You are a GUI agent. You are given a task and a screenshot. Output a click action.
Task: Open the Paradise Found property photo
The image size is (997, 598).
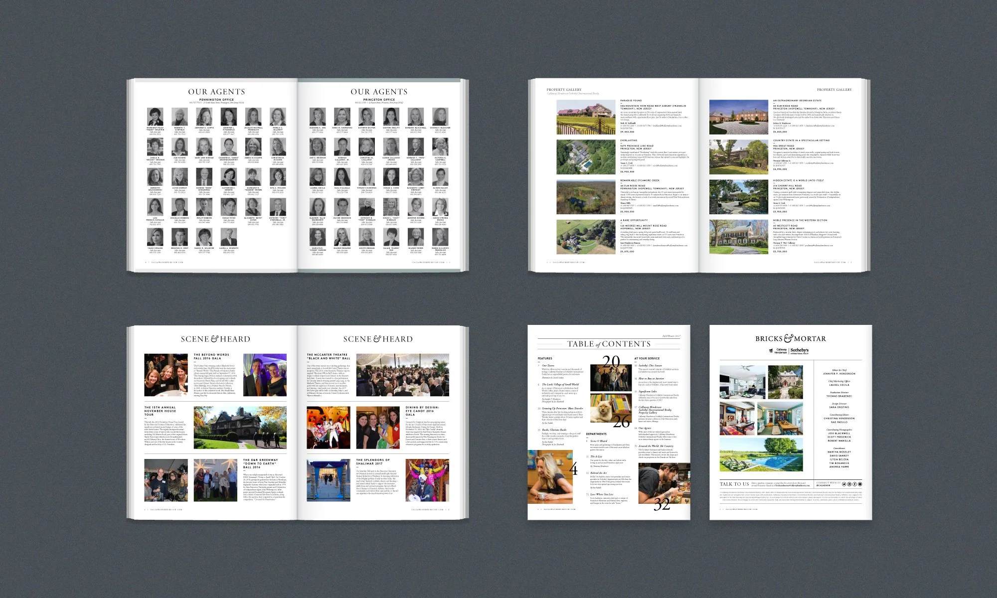[586, 117]
